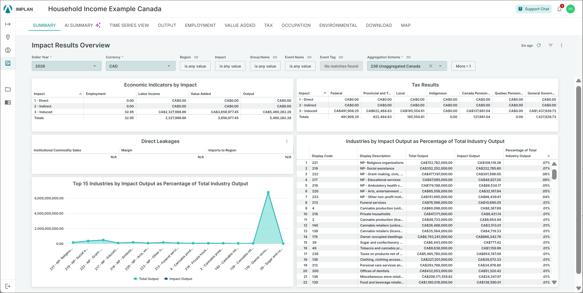
Task: Click the Support Chat button
Action: coord(534,9)
